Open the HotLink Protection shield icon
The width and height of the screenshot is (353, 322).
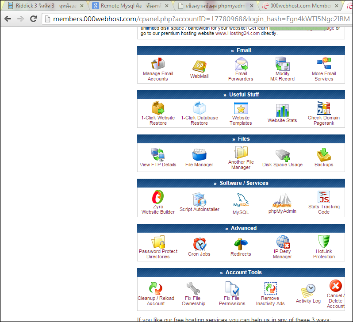pyautogui.click(x=324, y=241)
